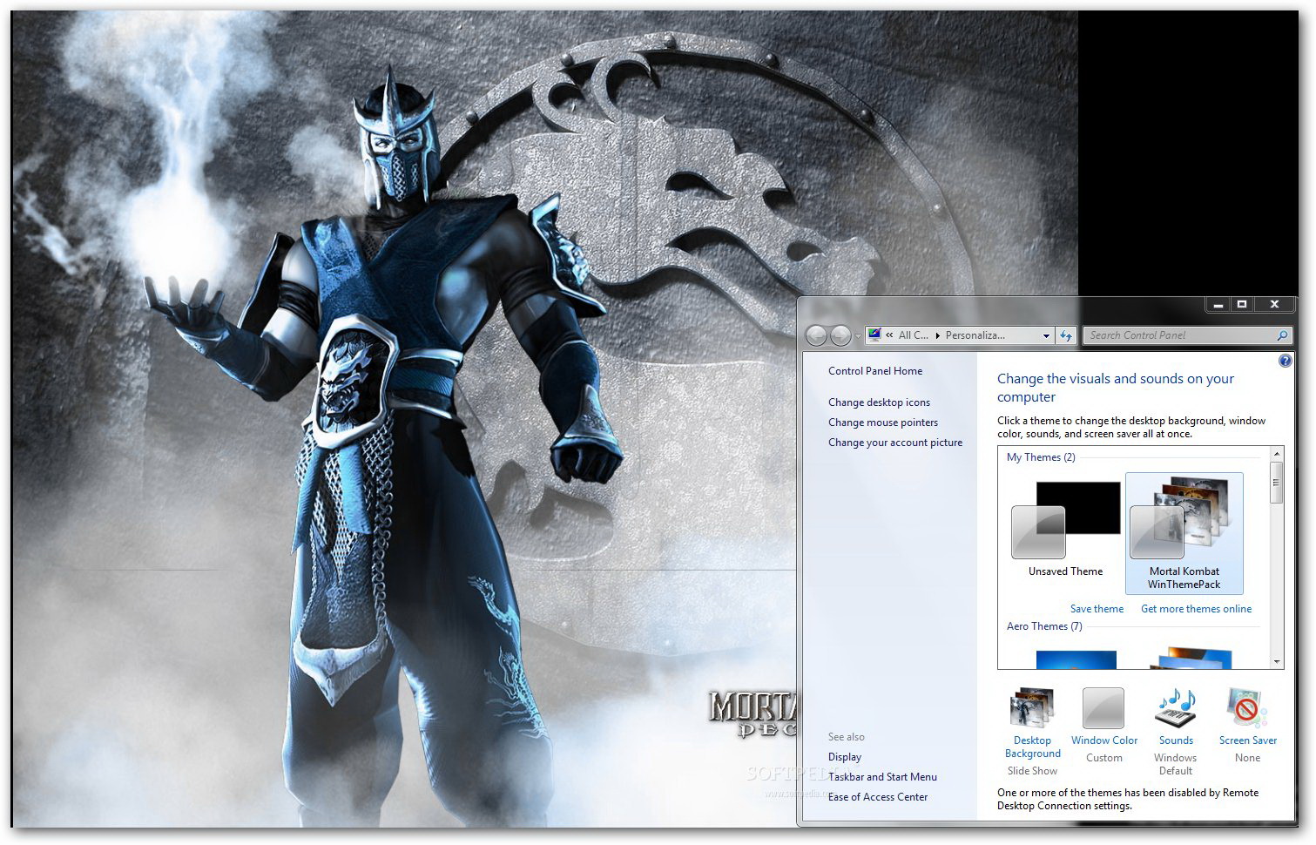
Task: Select the second Aero theme thumbnail
Action: [1191, 658]
